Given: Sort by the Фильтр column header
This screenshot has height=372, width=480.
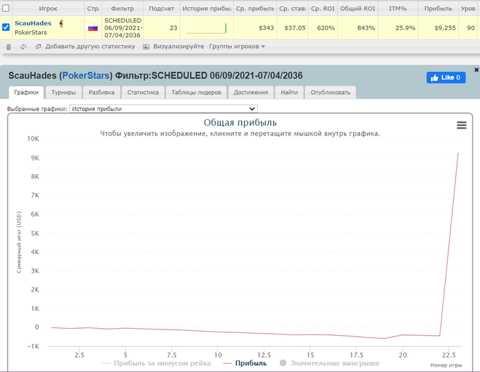Looking at the screenshot, I should [x=122, y=9].
